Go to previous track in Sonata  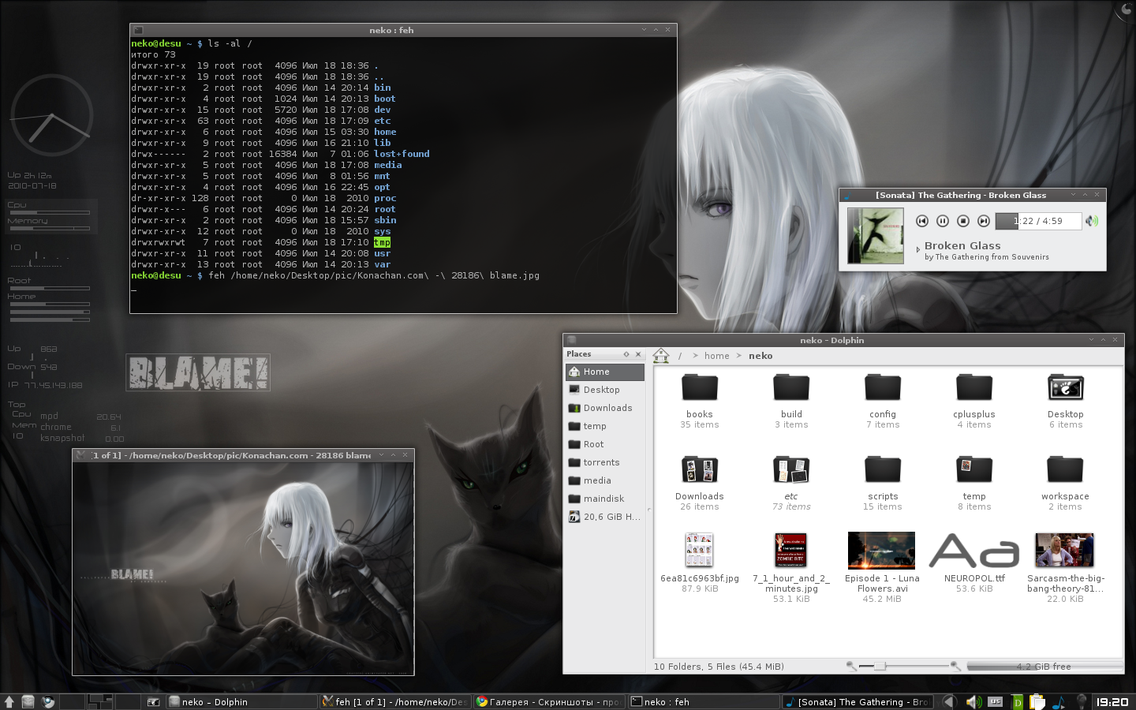(x=921, y=221)
